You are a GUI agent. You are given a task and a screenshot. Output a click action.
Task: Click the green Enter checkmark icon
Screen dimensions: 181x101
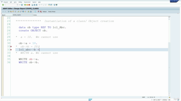pyautogui.click(x=3, y=5)
